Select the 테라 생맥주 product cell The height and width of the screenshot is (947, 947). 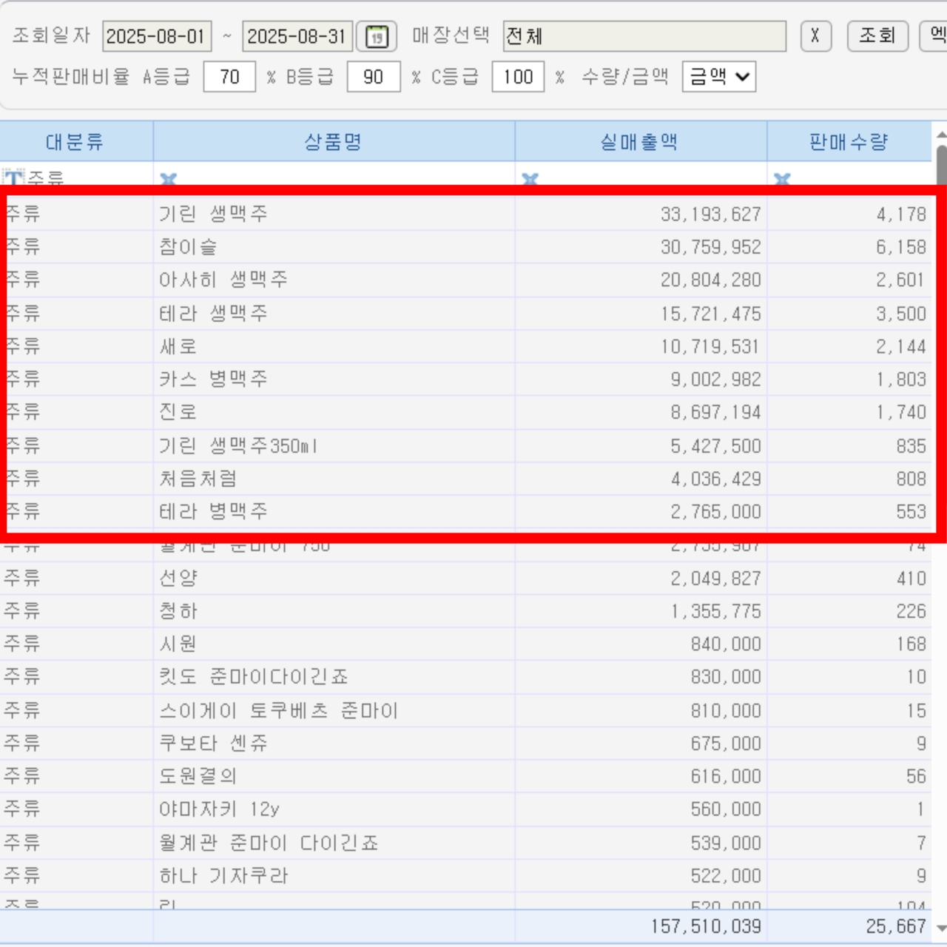(334, 313)
